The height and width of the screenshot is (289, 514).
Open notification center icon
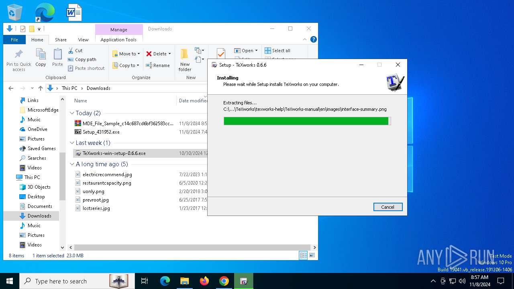coord(501,281)
